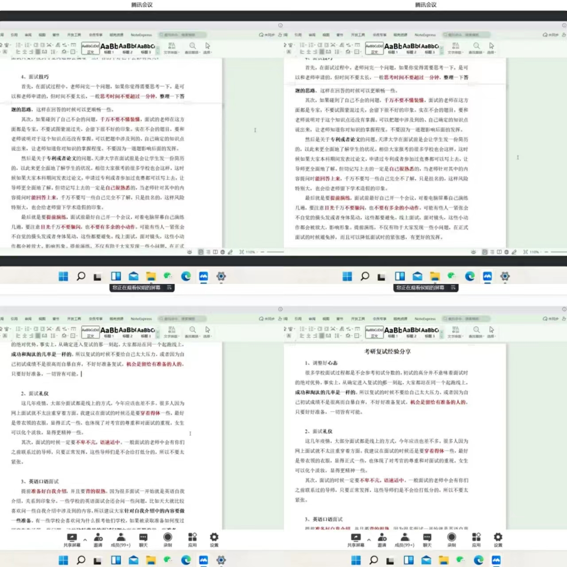Click the document title 考研复试经验分享
The width and height of the screenshot is (567, 567).
click(x=388, y=351)
